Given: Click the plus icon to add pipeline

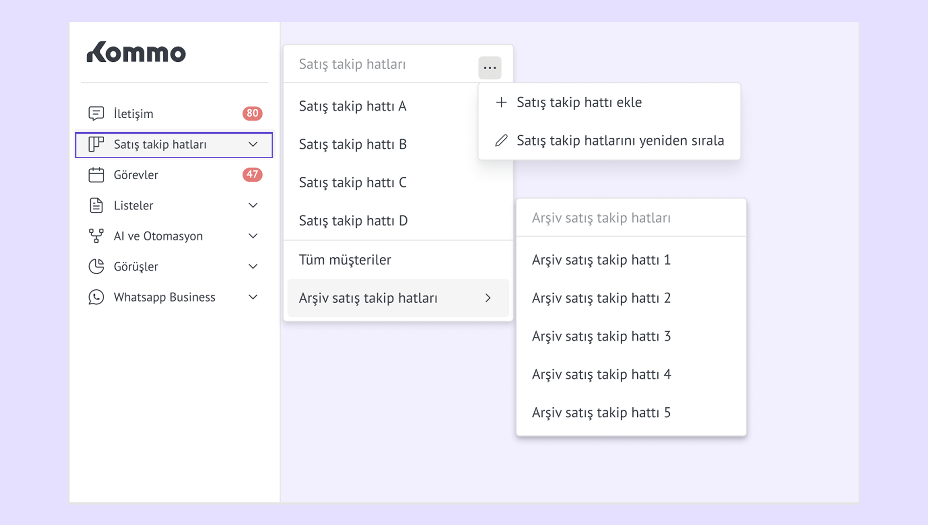Looking at the screenshot, I should (501, 102).
